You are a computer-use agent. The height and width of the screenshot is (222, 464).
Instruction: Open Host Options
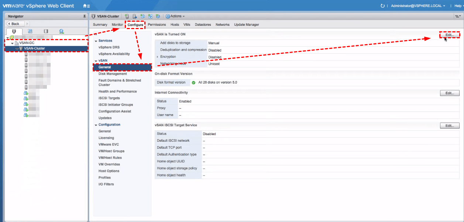point(109,171)
